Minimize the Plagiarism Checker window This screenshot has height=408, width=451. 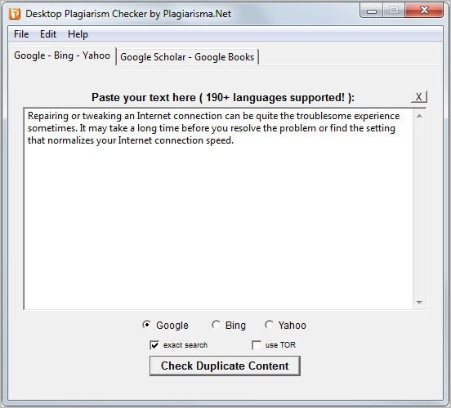coord(372,11)
